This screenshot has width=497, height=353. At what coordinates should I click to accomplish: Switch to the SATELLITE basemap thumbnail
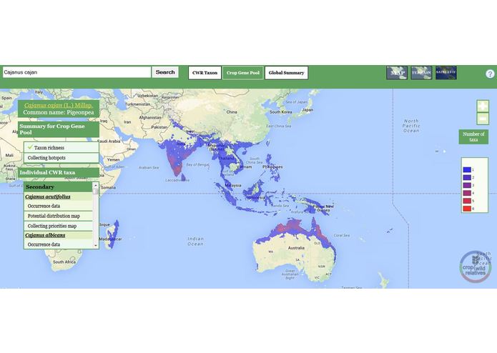[x=446, y=72]
